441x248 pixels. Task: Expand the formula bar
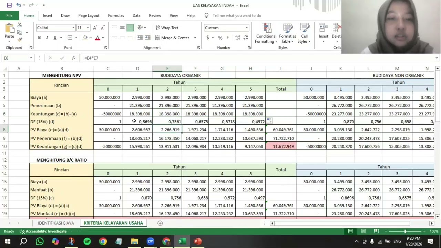[437, 58]
